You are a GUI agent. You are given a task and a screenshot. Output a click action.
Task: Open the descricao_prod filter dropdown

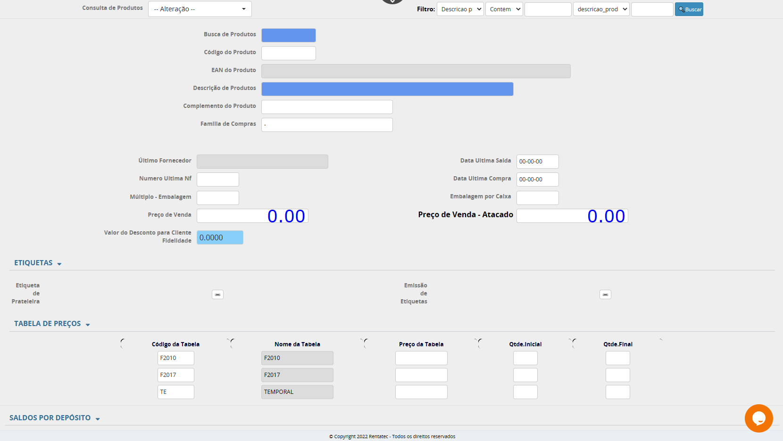[x=601, y=9]
